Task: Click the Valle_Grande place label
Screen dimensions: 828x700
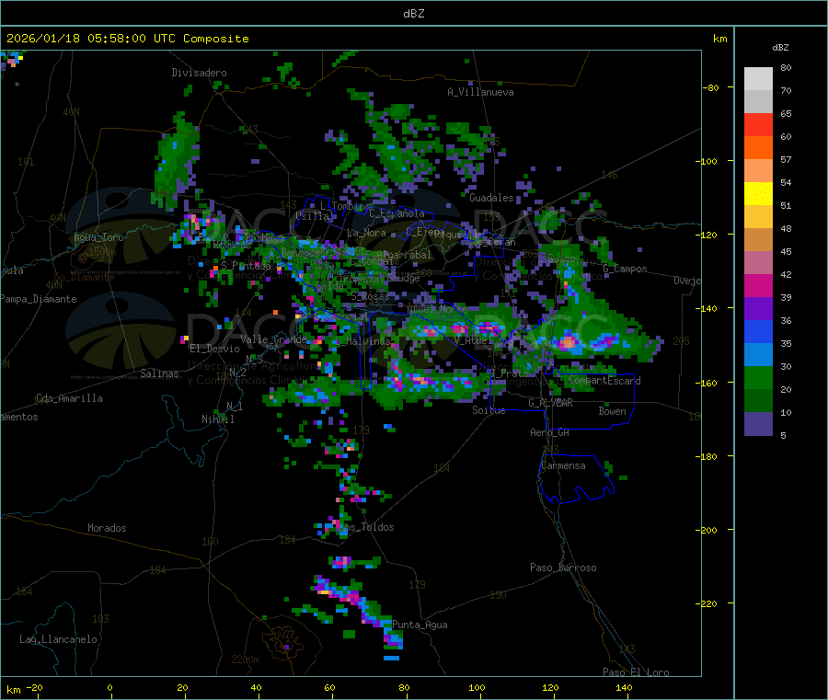Action: tap(273, 339)
